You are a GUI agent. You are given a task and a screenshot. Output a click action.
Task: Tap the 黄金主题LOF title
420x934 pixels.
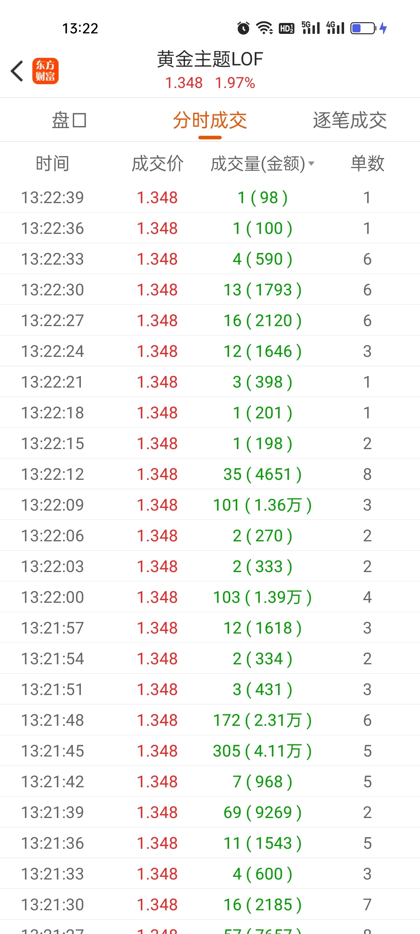coord(210,59)
